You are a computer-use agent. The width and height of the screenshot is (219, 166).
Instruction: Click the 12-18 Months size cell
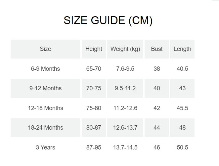coord(45,108)
